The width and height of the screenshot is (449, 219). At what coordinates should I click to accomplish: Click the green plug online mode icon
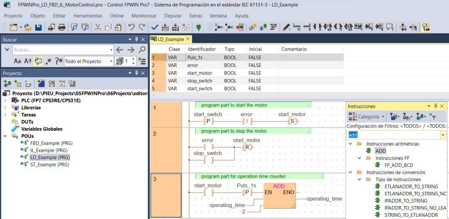(199, 28)
